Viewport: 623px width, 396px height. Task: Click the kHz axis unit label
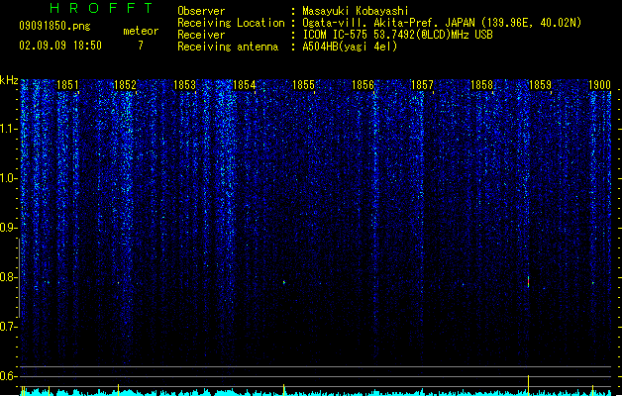[9, 80]
